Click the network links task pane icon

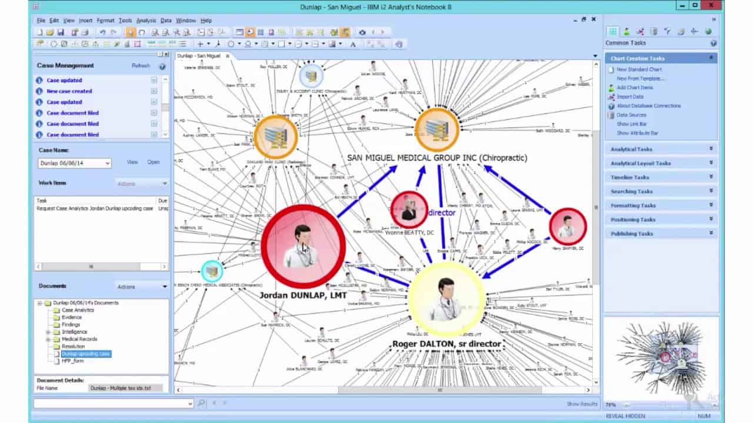[x=640, y=32]
